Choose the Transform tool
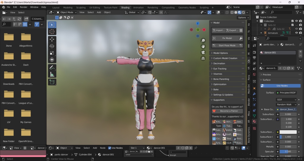This screenshot has width=304, height=161. pyautogui.click(x=52, y=60)
